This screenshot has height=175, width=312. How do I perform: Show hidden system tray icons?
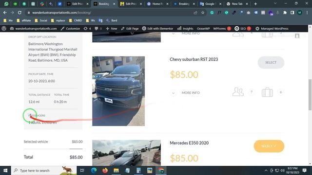(266, 171)
